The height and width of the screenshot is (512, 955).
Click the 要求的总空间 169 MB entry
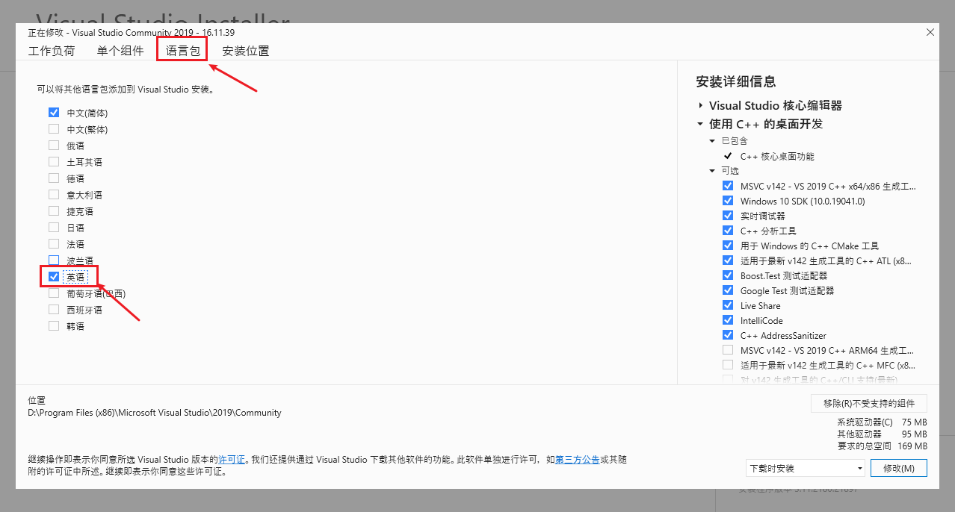tap(883, 446)
